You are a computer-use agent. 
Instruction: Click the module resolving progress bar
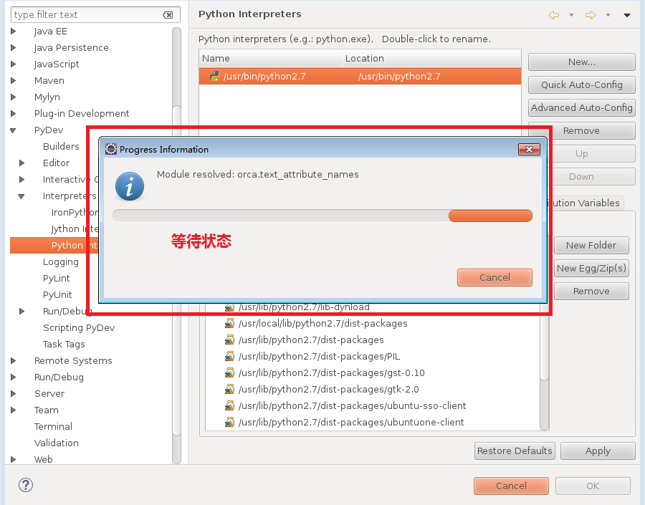[322, 216]
